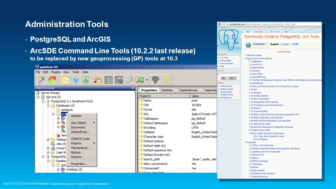Open the File menu
This screenshot has width=336, height=189.
(38, 72)
